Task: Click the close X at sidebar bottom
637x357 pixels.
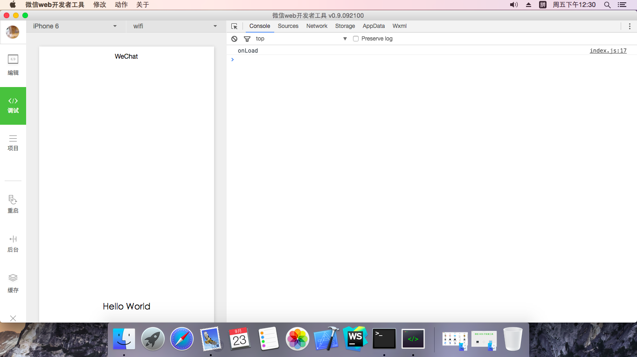Action: point(13,318)
